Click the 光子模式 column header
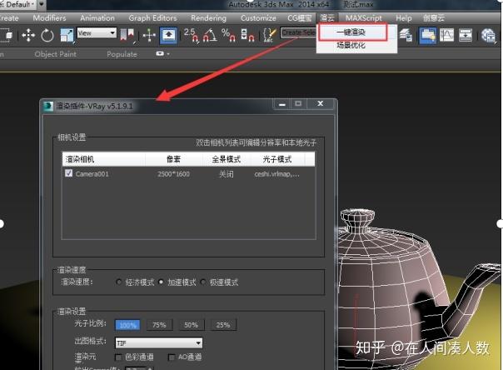The image size is (503, 370). tap(277, 159)
